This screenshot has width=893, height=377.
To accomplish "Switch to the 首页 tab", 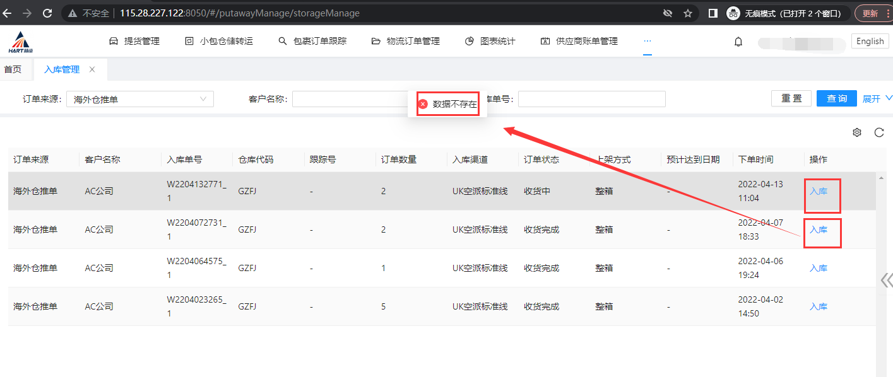I will click(13, 69).
